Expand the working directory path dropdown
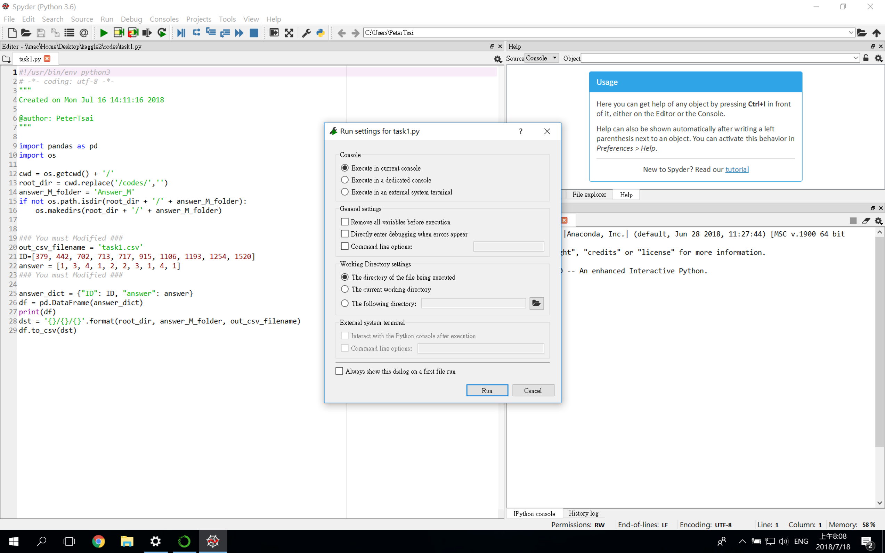 [x=851, y=33]
